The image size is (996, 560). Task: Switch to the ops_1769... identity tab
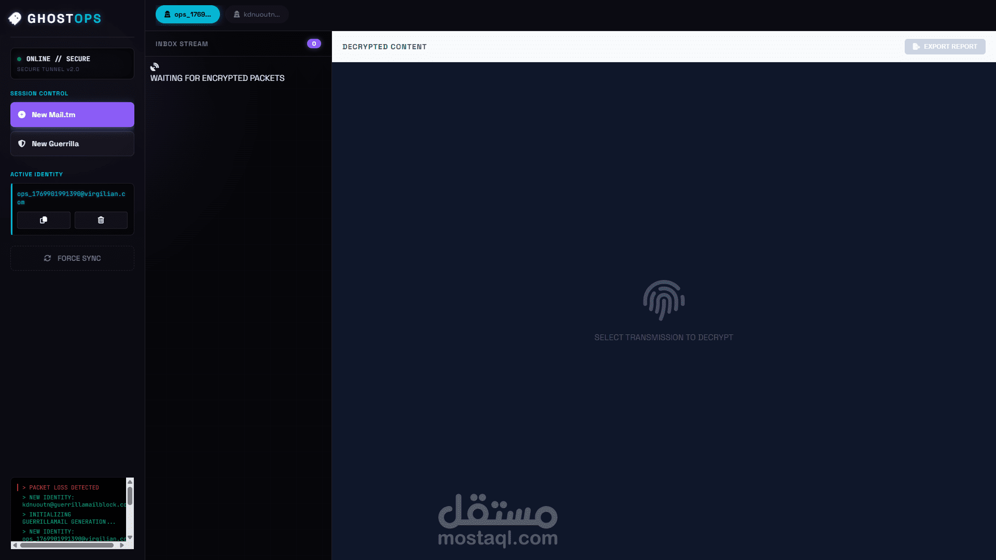(x=187, y=15)
